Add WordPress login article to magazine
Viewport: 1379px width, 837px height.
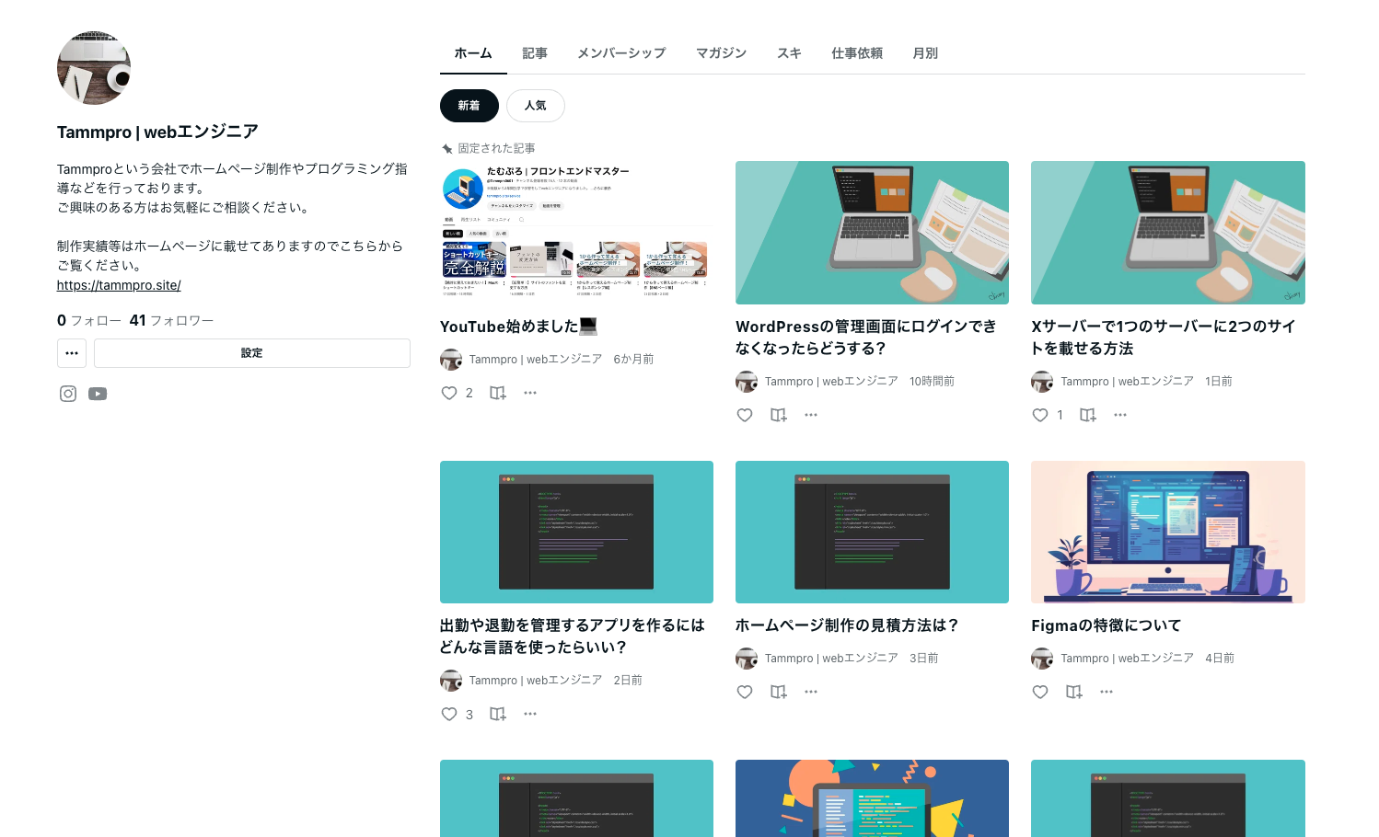[x=779, y=415]
